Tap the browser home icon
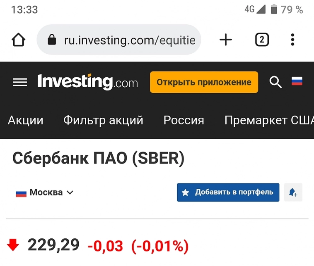Screen dimensions: 314x266 (x=18, y=40)
